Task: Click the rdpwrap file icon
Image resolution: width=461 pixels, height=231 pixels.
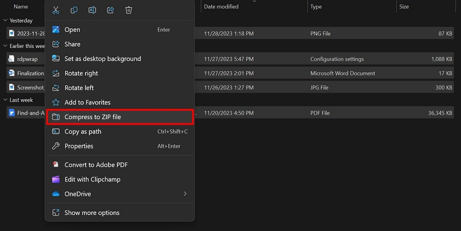Action: [12, 59]
